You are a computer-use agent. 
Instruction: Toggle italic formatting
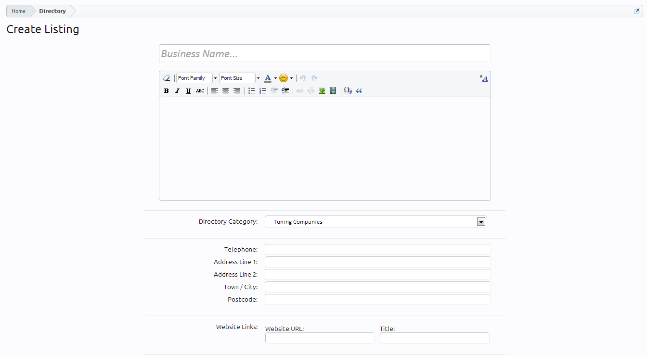[x=177, y=90]
